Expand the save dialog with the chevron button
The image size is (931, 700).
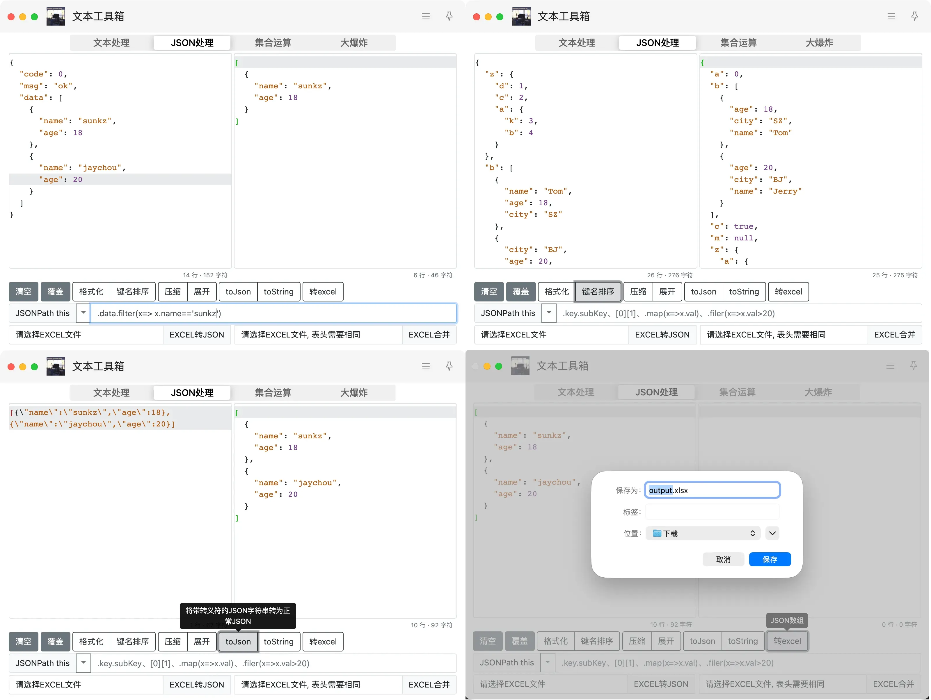772,533
